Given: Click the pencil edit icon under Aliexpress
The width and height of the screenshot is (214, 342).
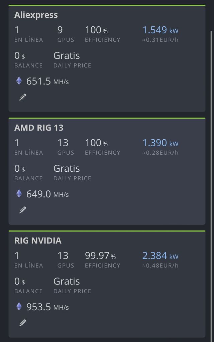Looking at the screenshot, I should [23, 97].
